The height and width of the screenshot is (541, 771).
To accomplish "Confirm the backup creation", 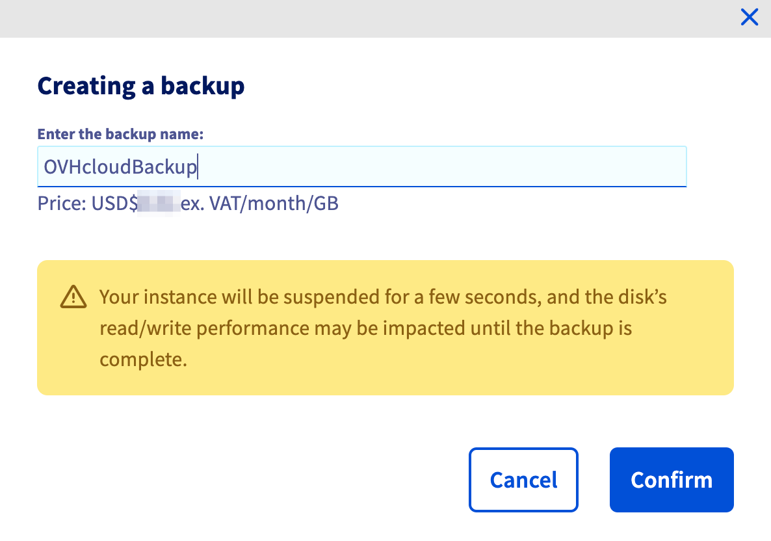I will pyautogui.click(x=672, y=479).
